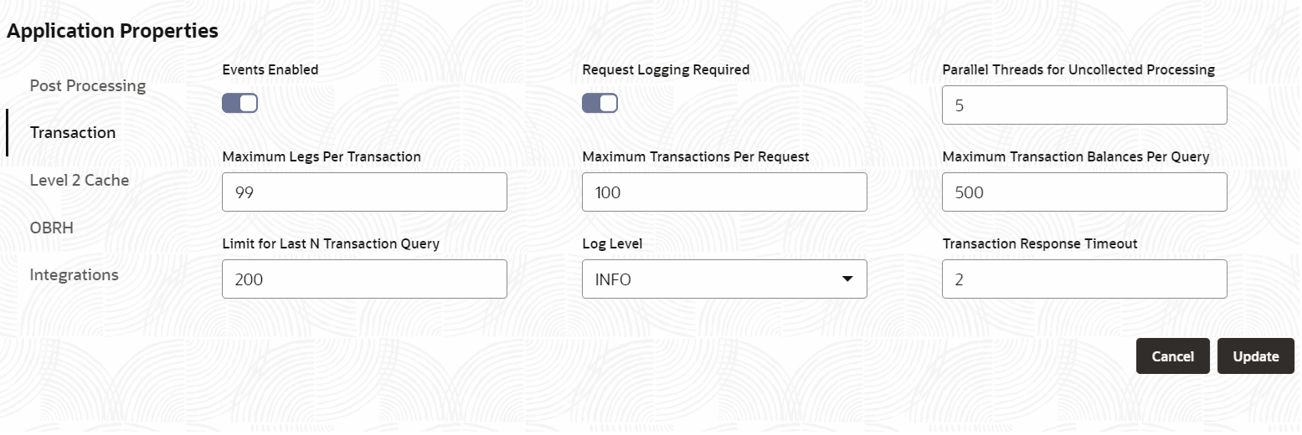Screen dimensions: 1302x435
Task: Select the Transaction tab
Action: tap(73, 133)
